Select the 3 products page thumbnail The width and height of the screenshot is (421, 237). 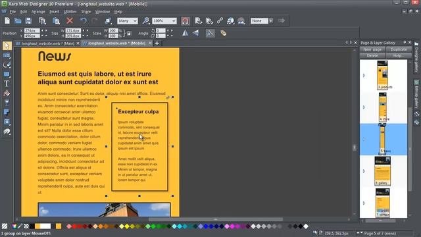point(383,75)
